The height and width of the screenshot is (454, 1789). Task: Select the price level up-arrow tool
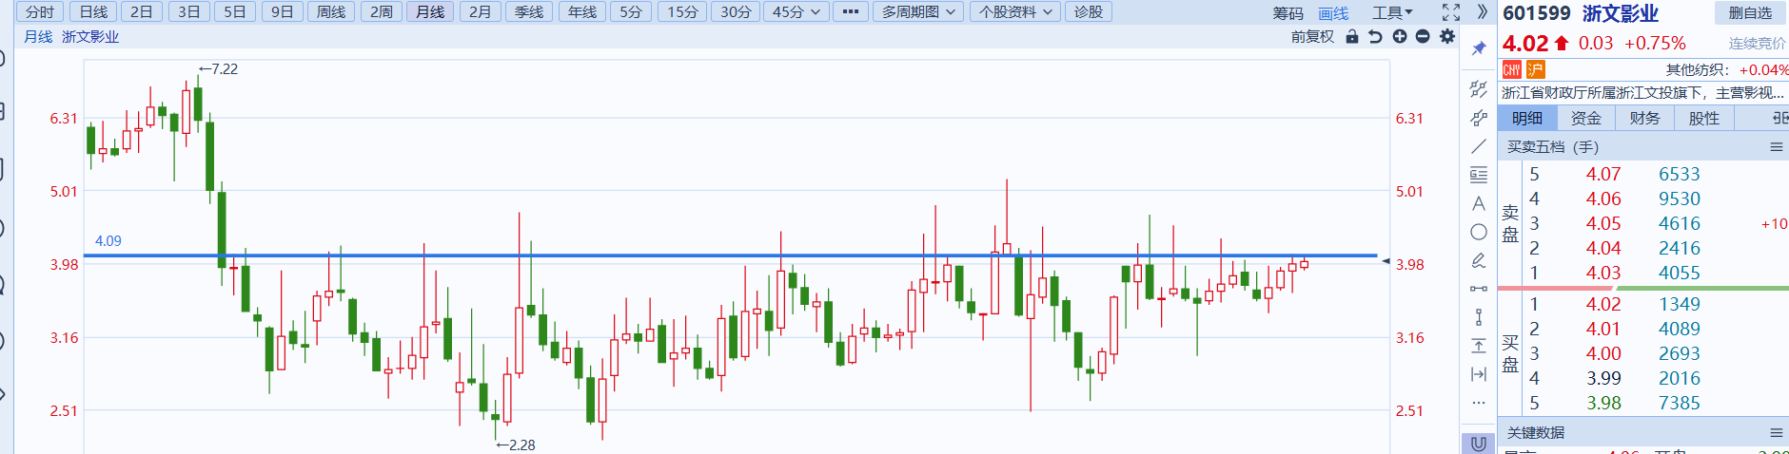coord(1478,346)
